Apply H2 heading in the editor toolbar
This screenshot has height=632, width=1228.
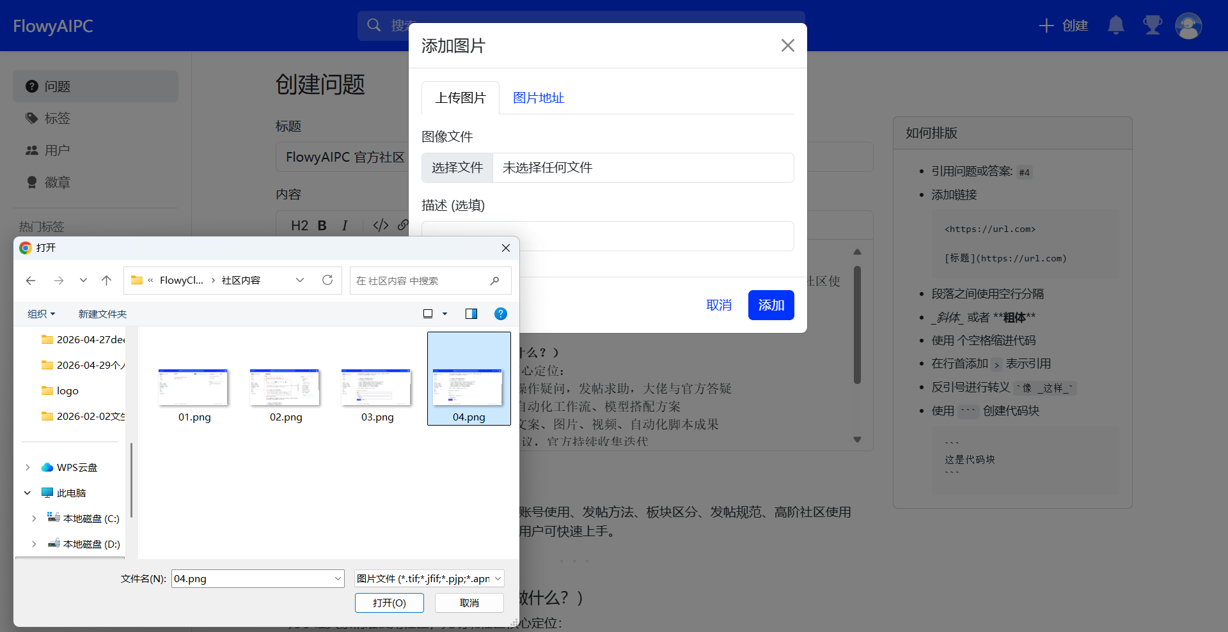tap(299, 226)
